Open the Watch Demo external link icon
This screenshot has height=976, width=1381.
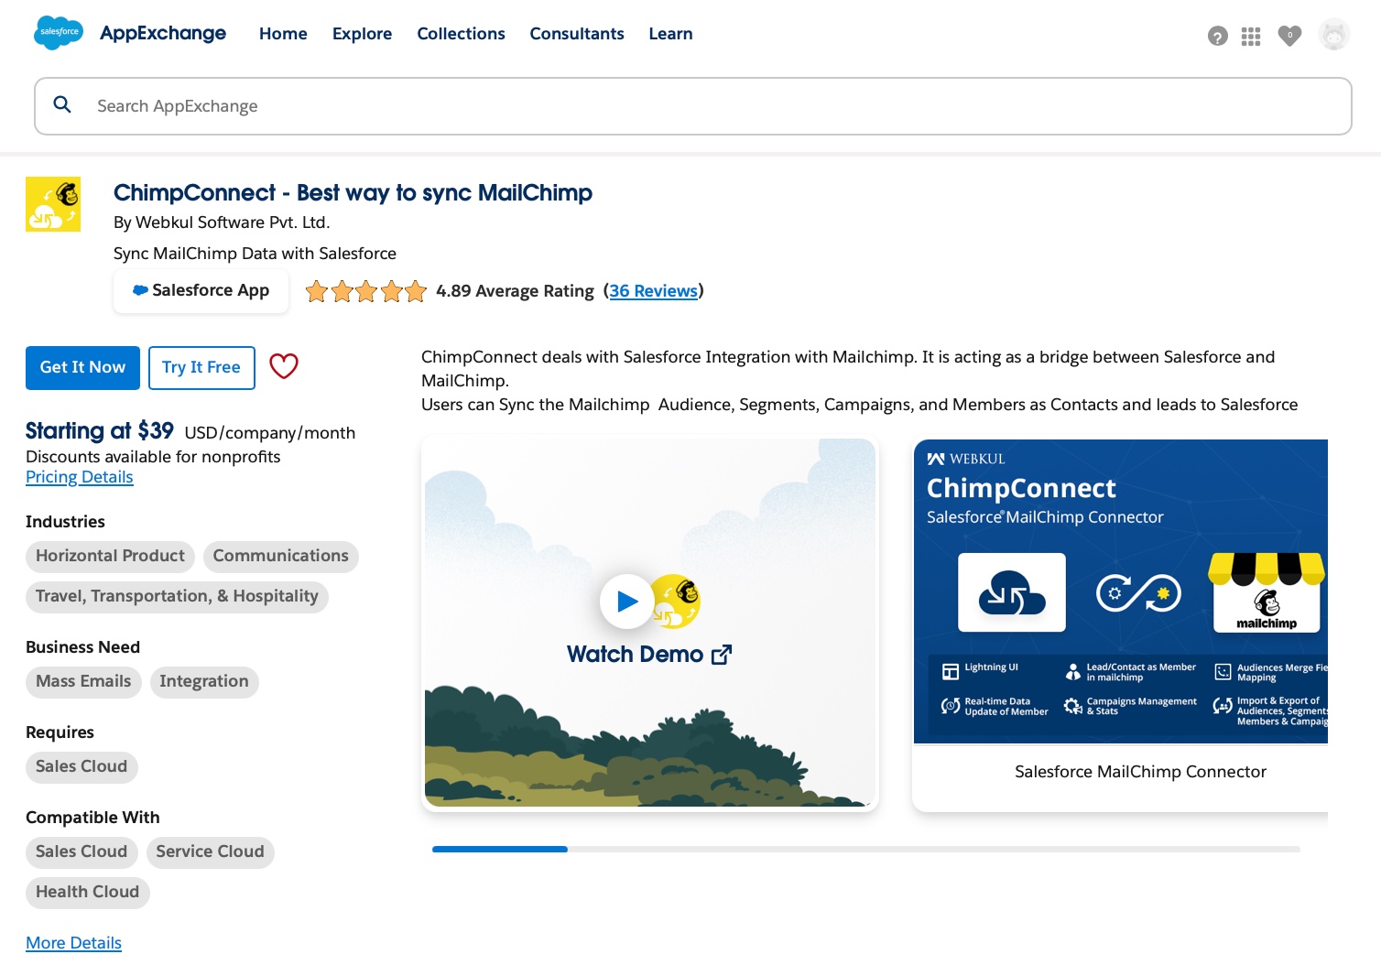[x=722, y=654]
